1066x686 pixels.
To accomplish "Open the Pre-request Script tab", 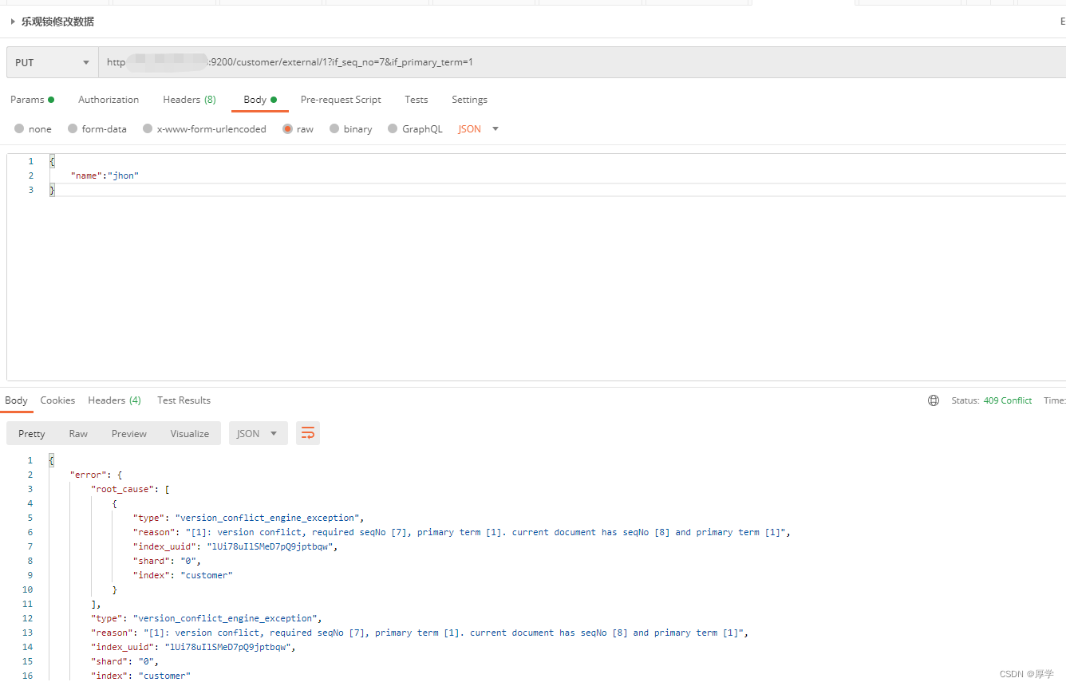I will point(341,100).
